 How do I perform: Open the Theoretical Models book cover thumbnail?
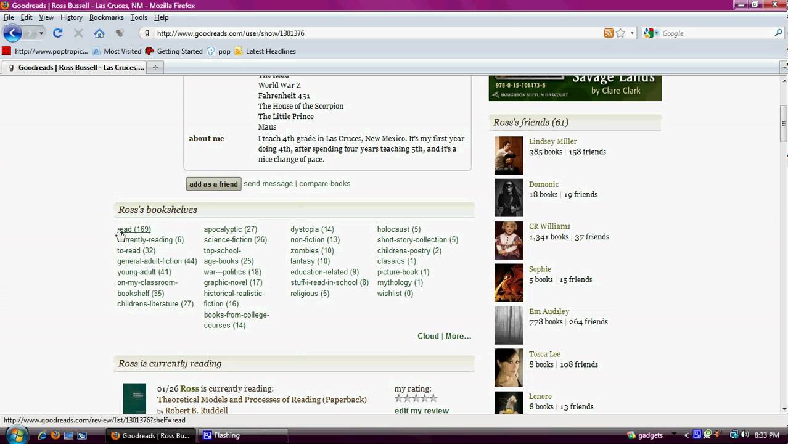pyautogui.click(x=134, y=399)
